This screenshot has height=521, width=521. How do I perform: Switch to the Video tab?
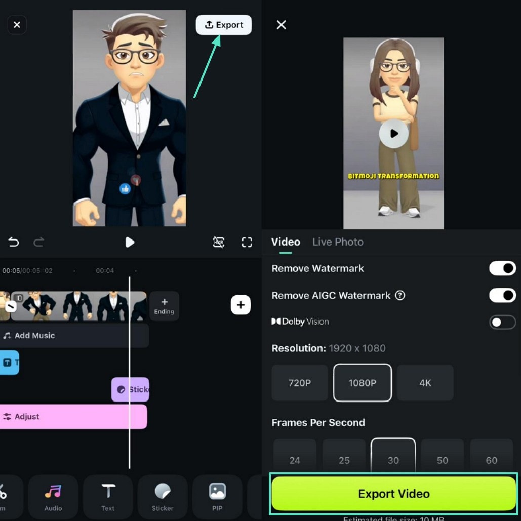(x=286, y=242)
